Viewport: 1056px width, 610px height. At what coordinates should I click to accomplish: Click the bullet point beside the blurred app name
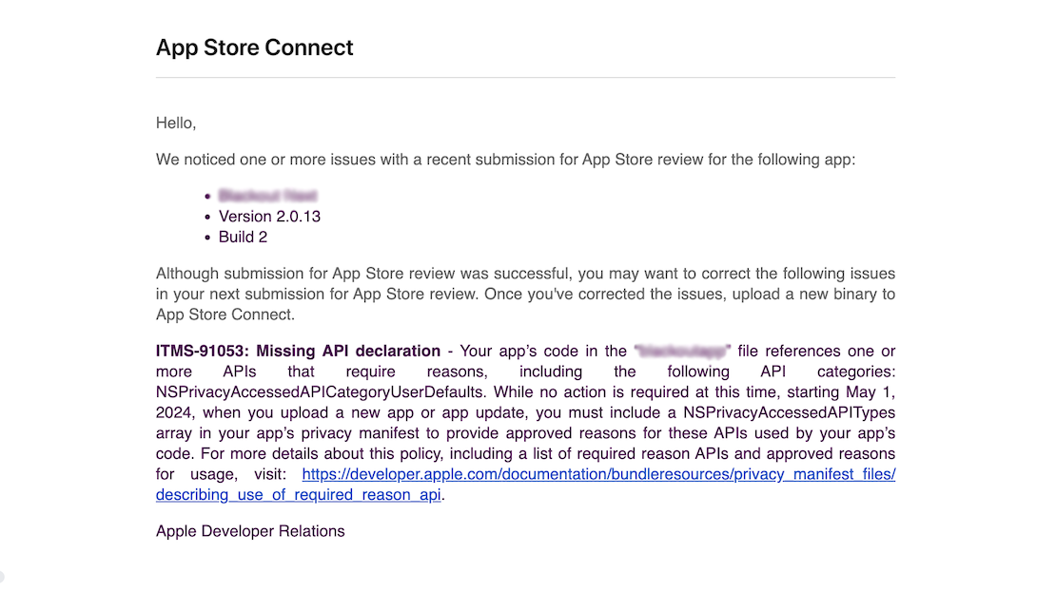pos(207,197)
